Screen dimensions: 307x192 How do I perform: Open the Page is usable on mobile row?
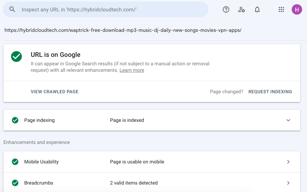tap(152, 162)
